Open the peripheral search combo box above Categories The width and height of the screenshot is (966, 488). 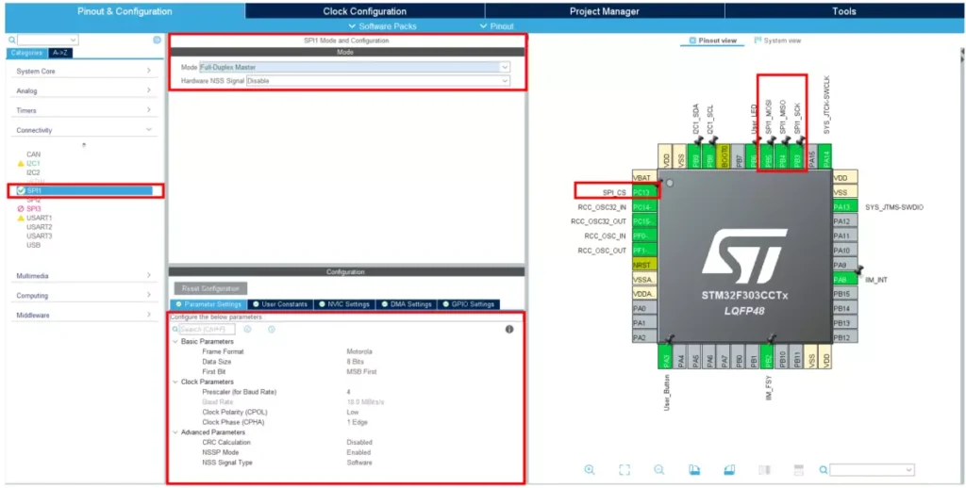[x=48, y=40]
